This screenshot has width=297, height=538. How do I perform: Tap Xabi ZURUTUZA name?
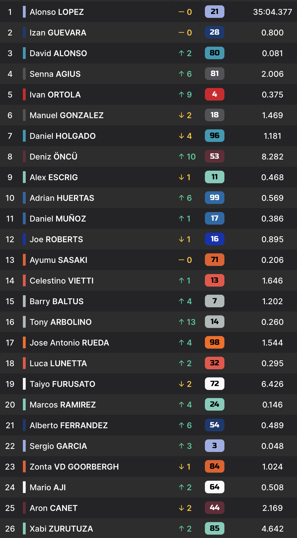pos(61,529)
